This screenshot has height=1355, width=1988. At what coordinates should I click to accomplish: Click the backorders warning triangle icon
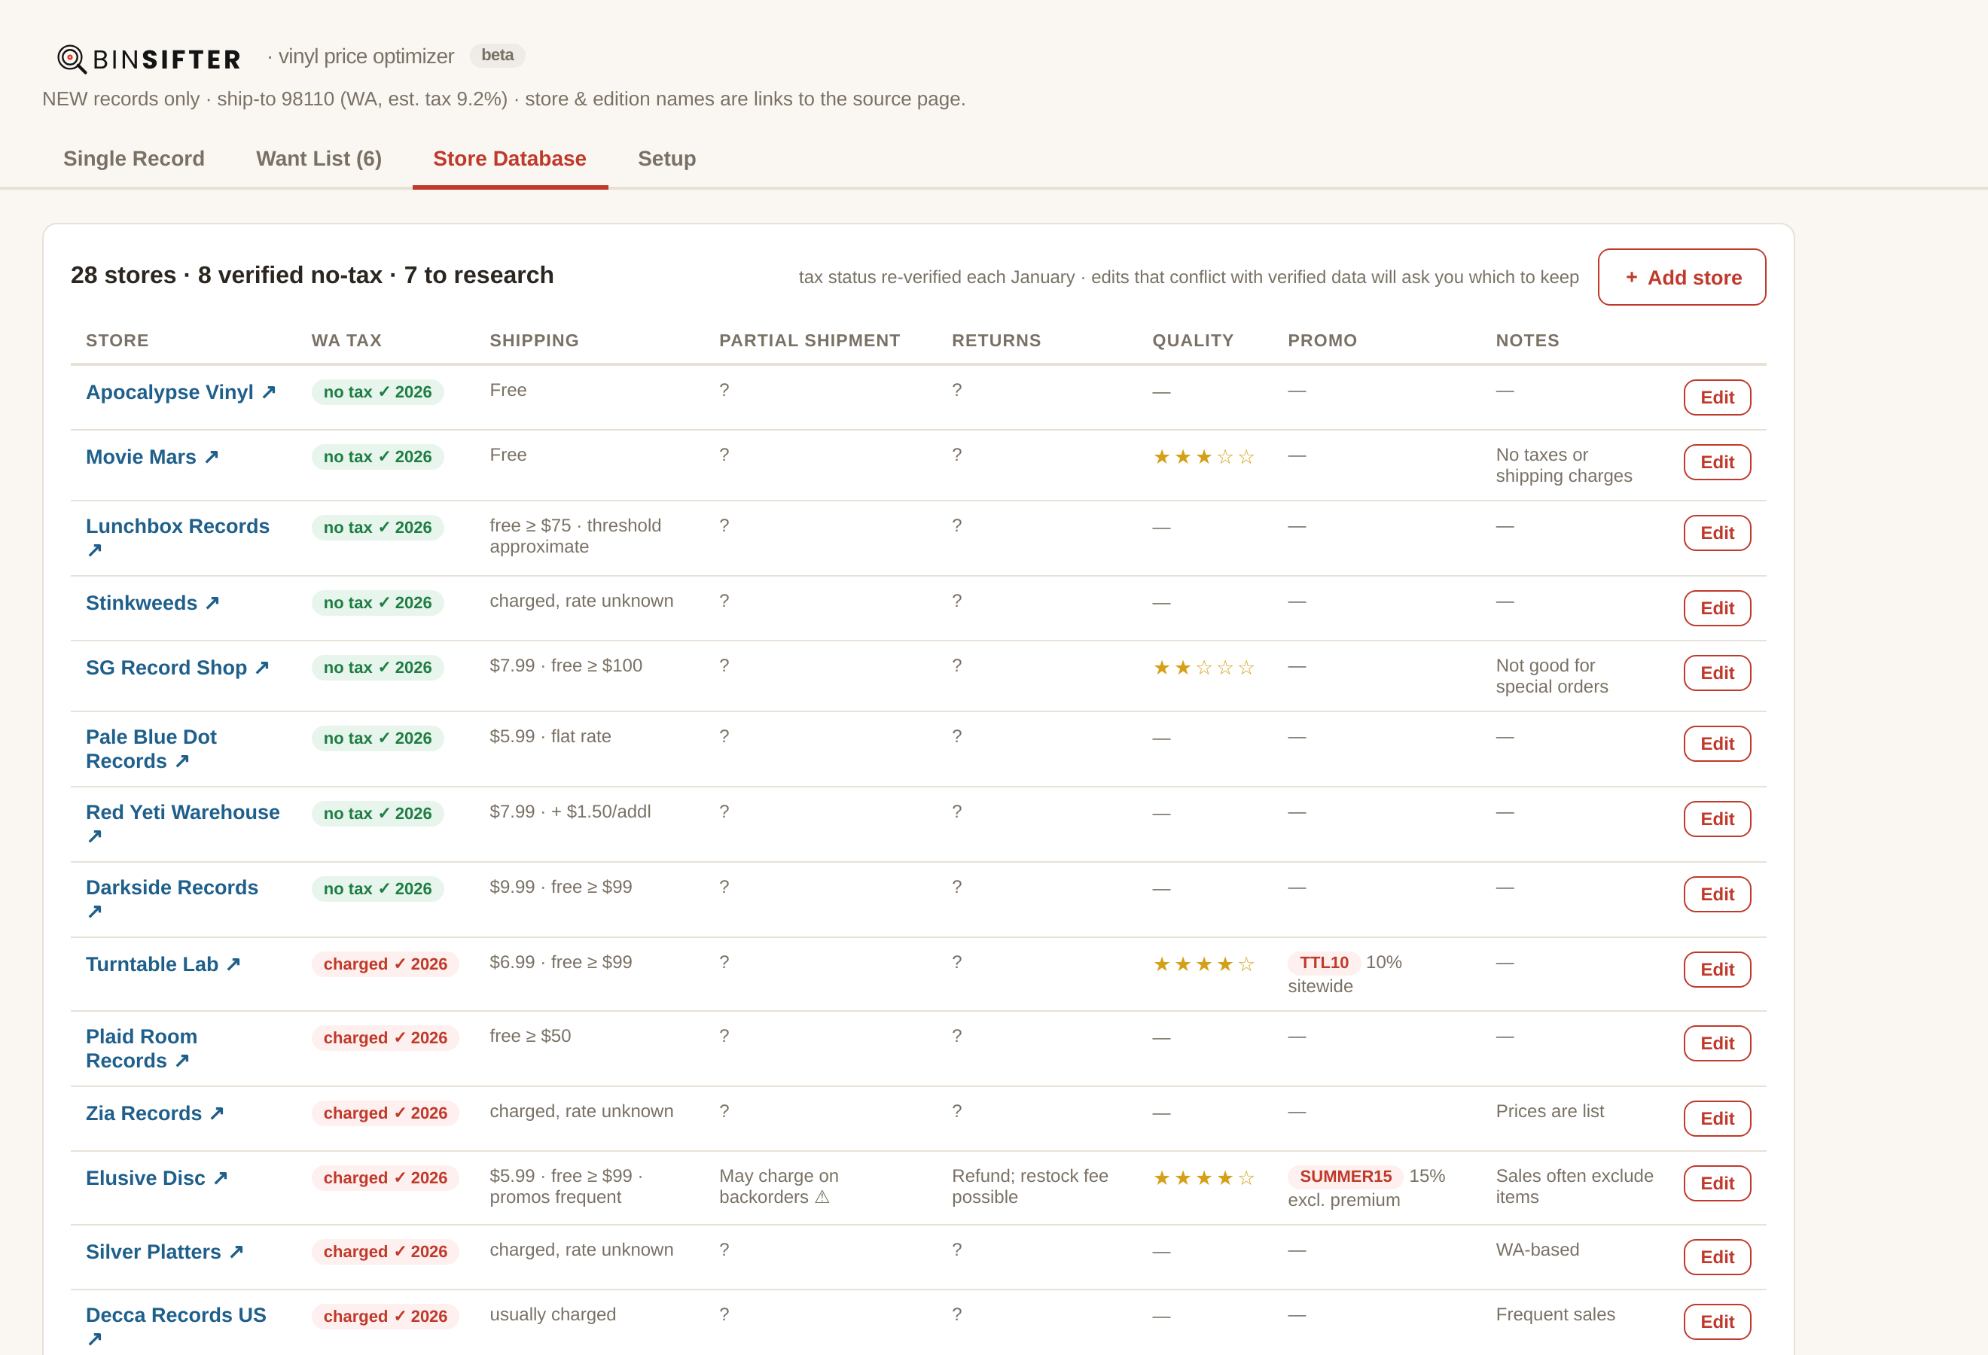pos(822,1197)
